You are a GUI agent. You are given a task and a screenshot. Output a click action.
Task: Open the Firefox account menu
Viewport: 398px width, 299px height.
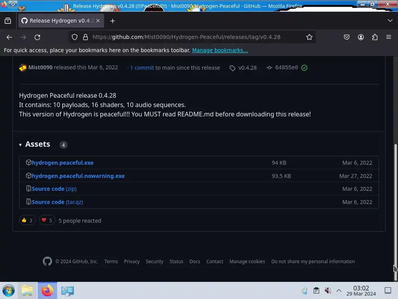point(361,37)
